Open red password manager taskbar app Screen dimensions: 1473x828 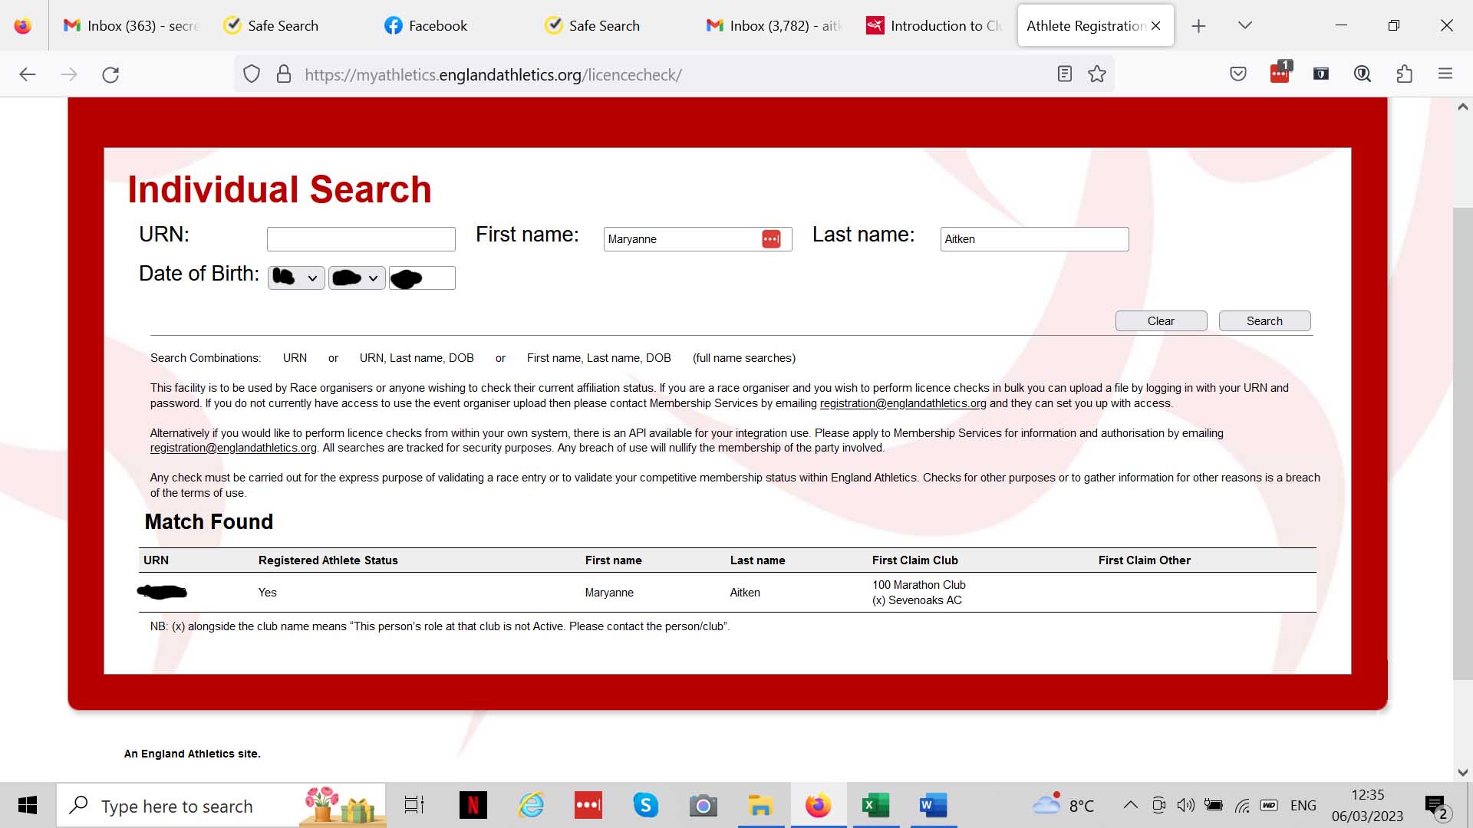[x=588, y=806]
